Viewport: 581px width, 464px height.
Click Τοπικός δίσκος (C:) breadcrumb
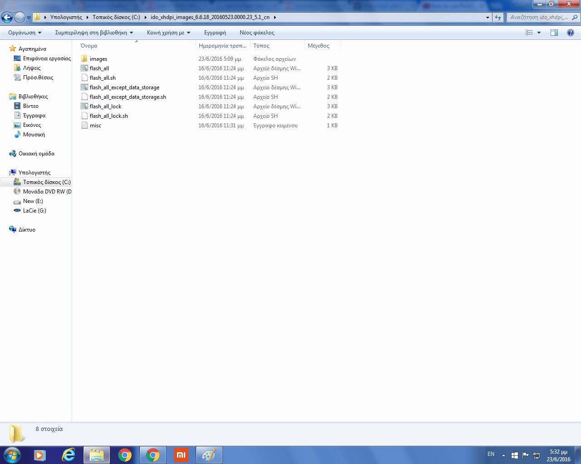[x=116, y=17]
